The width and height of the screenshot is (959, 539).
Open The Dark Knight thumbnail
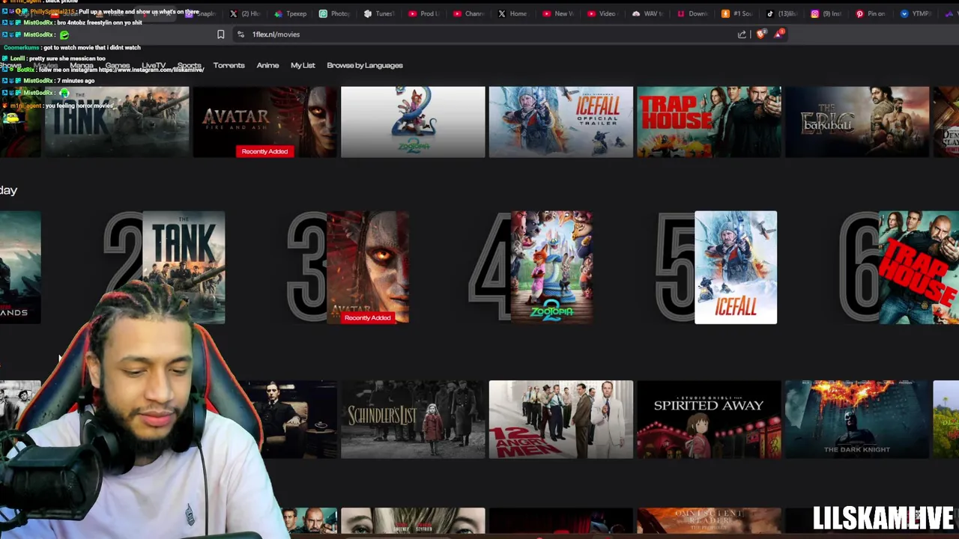point(856,419)
